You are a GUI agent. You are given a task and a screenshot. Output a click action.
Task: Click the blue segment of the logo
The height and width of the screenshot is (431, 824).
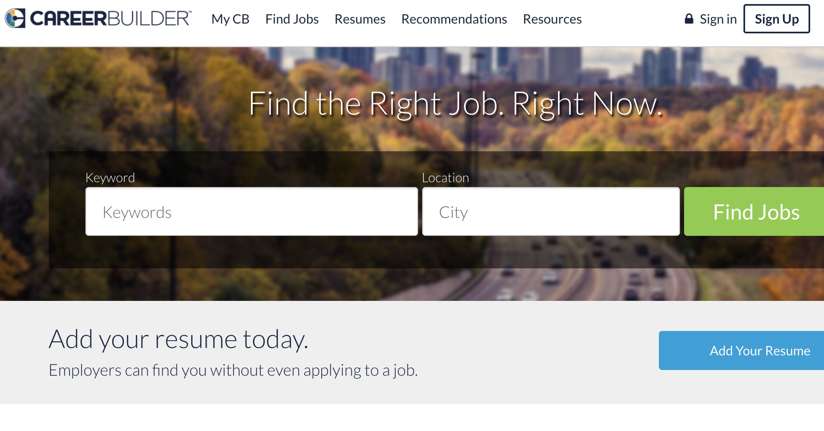coord(9,18)
